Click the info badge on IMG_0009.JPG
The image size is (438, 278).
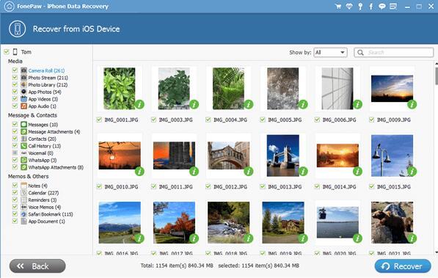tap(412, 104)
